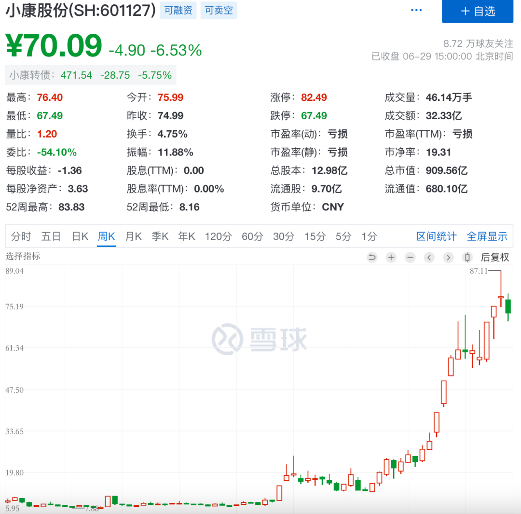
Task: Pan chart left using left chevron icon
Action: 429,257
